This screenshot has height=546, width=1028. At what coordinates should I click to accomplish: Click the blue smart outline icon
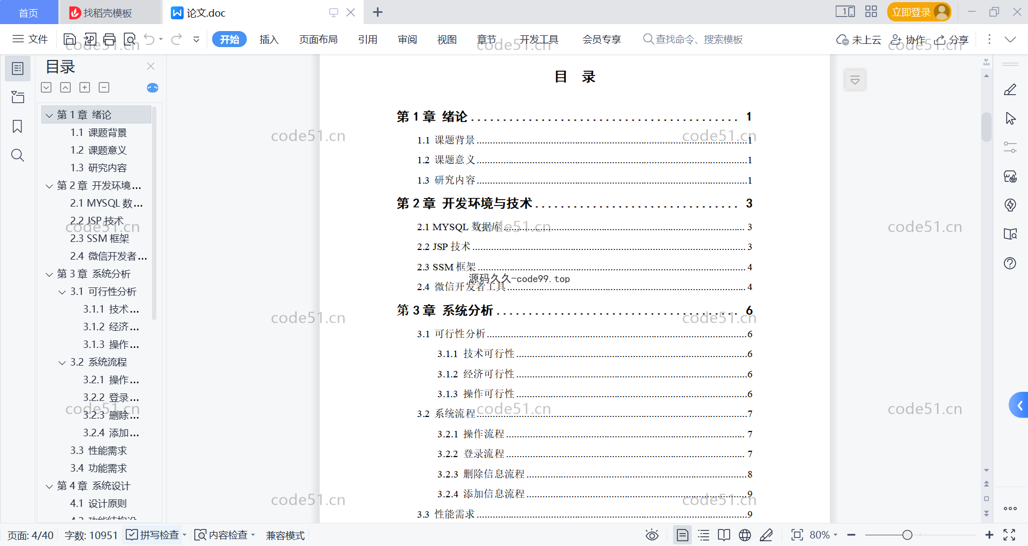pos(153,88)
